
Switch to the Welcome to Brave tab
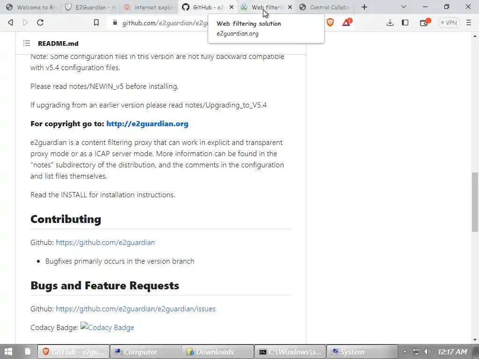pos(32,7)
